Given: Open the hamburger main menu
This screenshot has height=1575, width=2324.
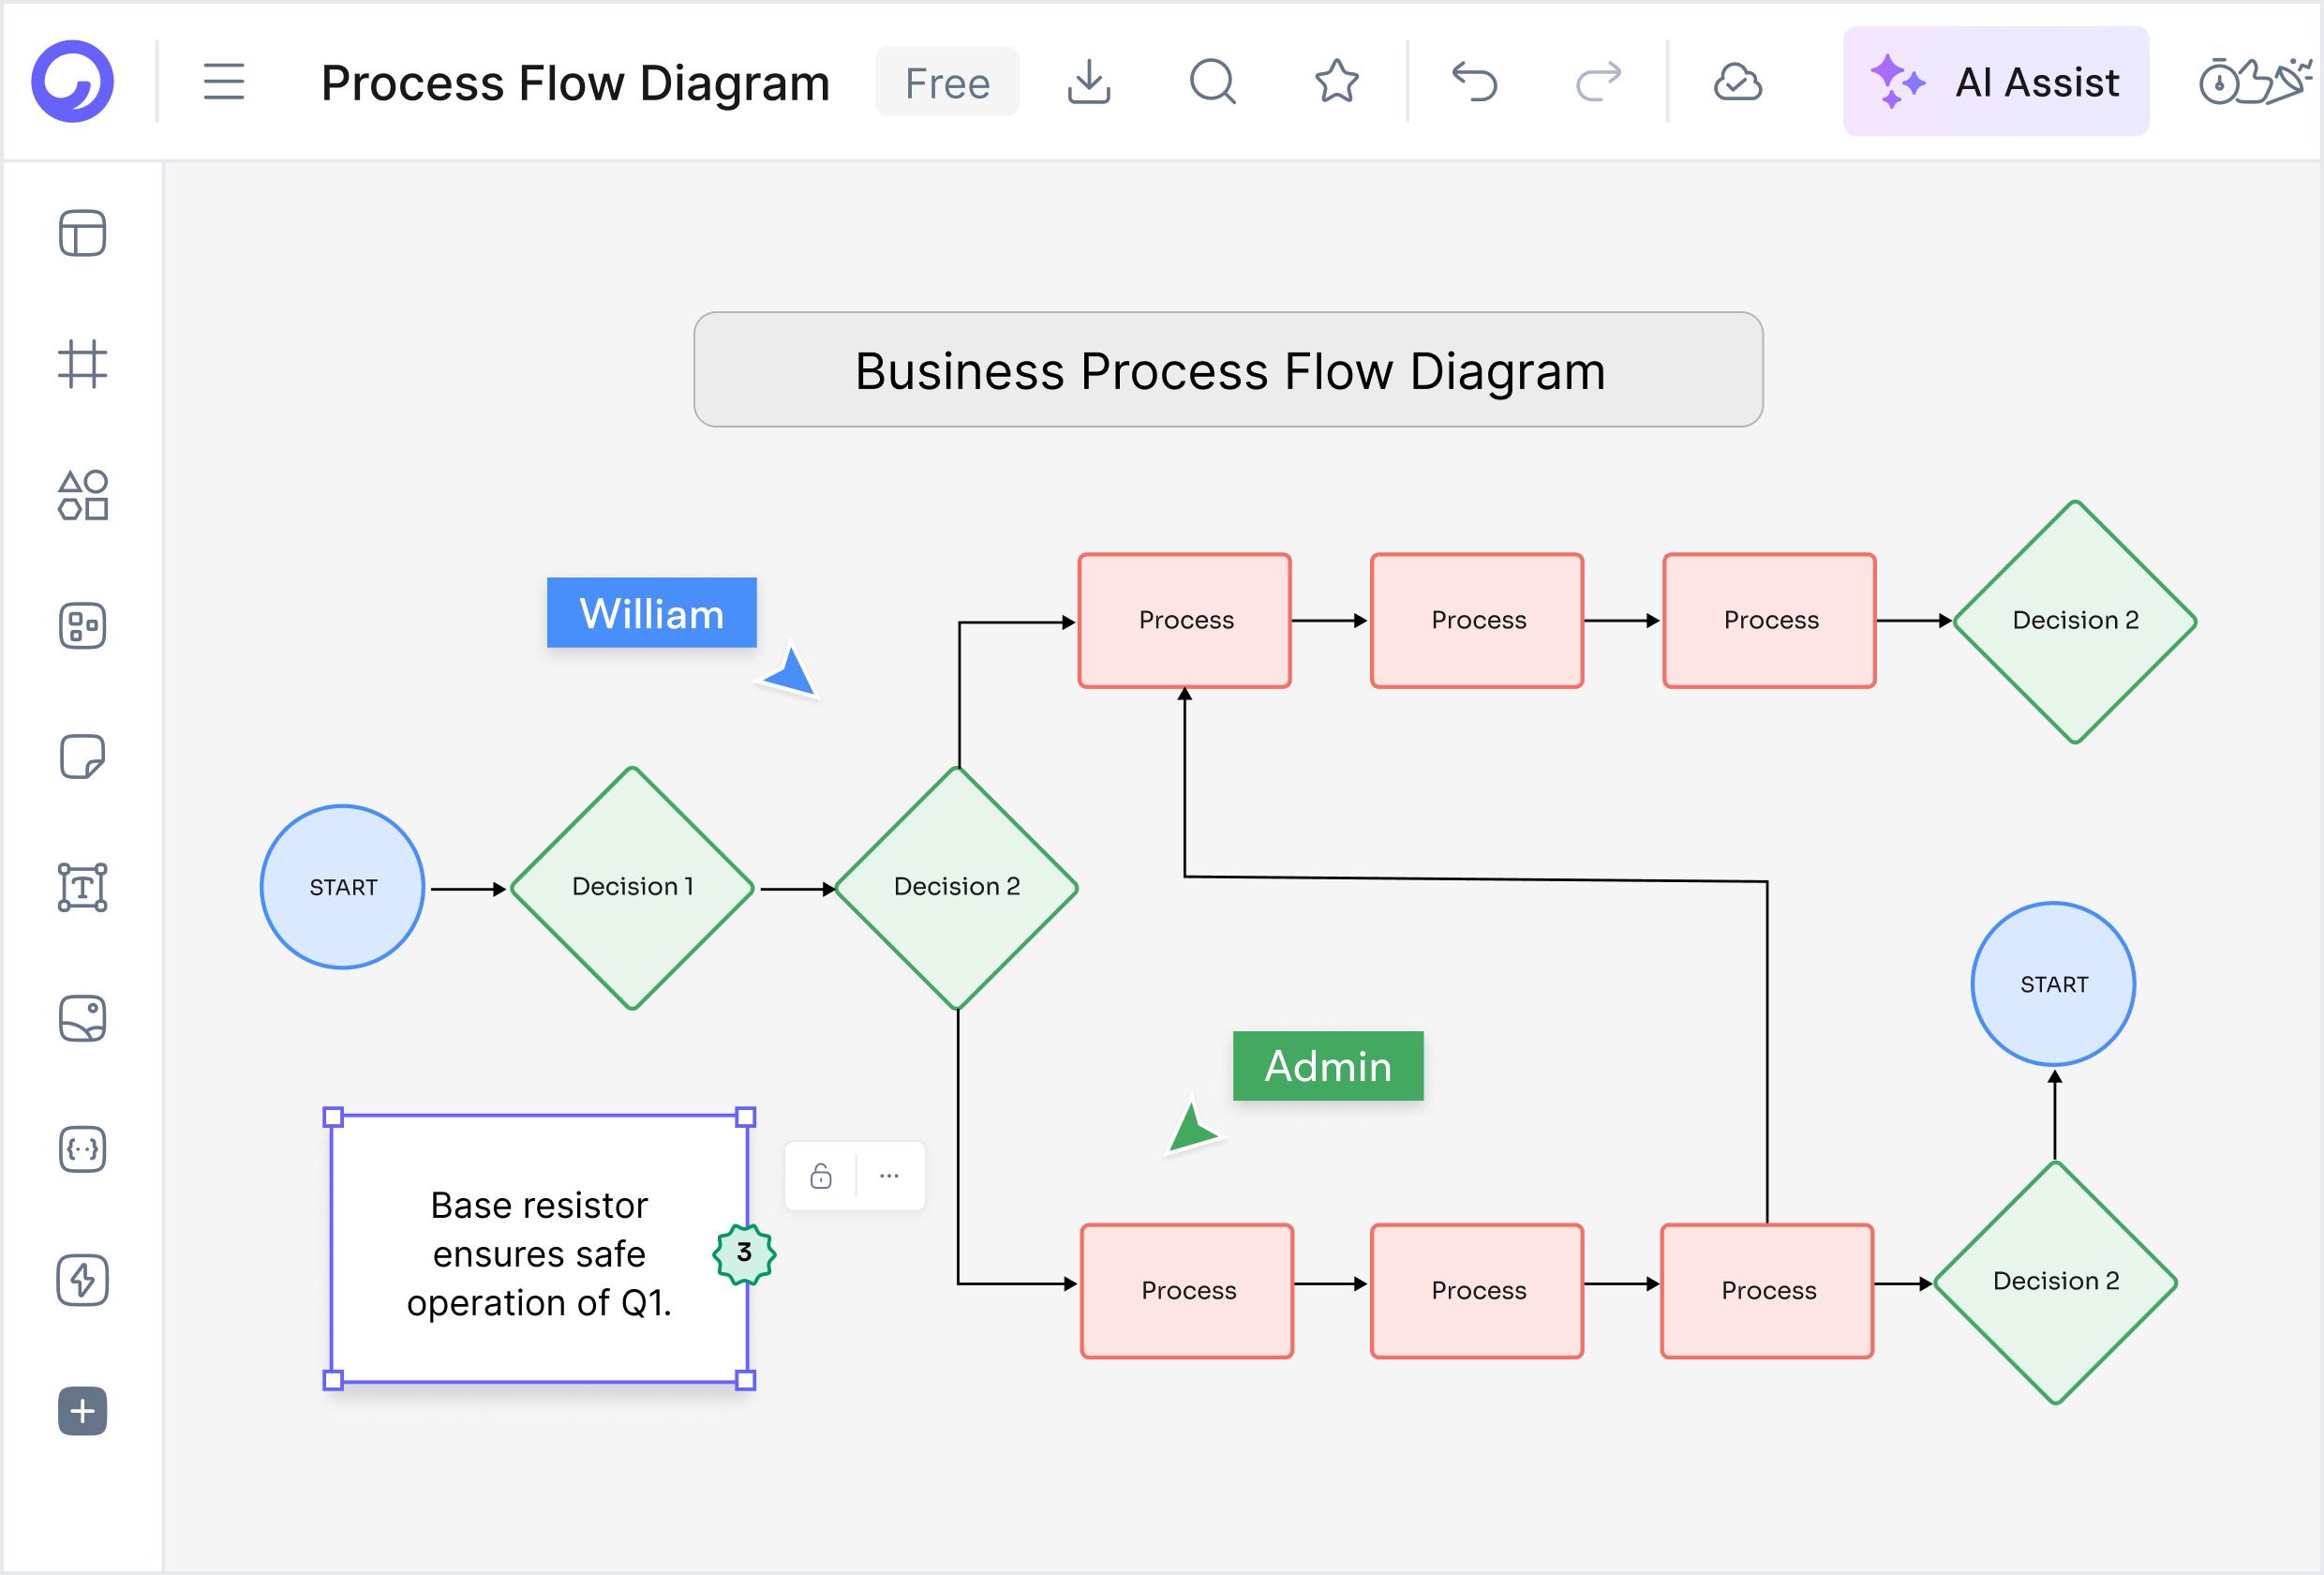Looking at the screenshot, I should click(224, 81).
